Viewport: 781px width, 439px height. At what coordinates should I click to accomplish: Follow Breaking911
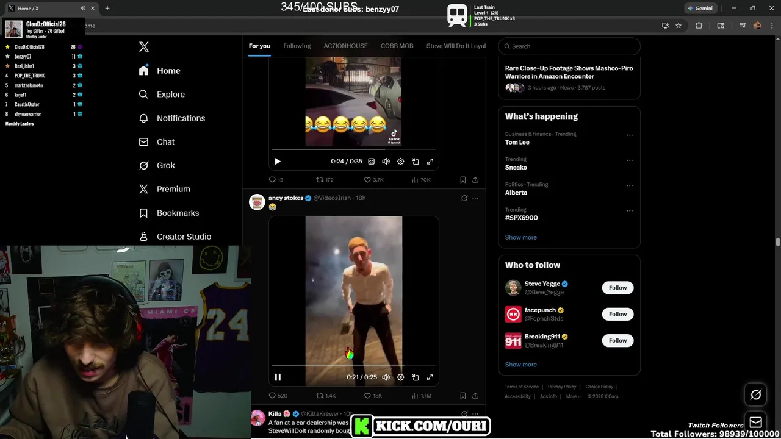click(617, 341)
